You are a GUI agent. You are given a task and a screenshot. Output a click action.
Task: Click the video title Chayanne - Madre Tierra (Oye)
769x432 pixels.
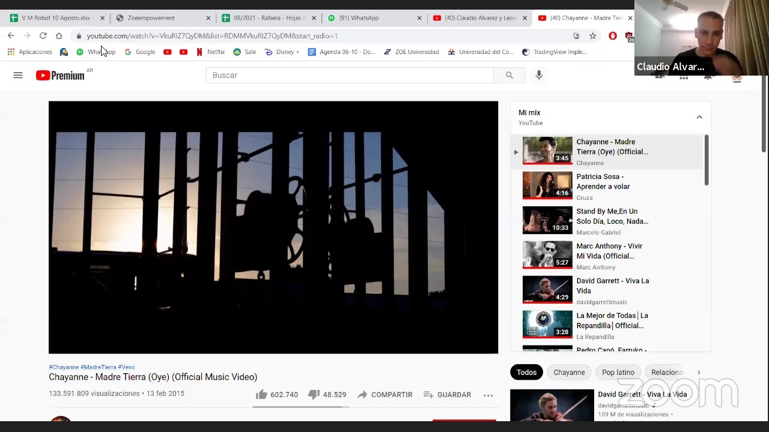153,377
